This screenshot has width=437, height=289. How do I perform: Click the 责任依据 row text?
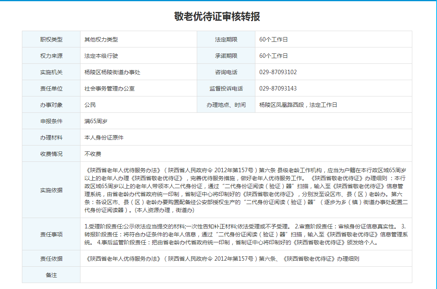[221, 259]
